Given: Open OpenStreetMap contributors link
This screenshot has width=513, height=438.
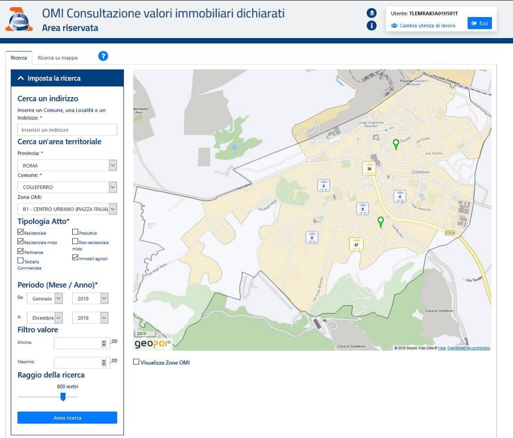Looking at the screenshot, I should pyautogui.click(x=468, y=348).
